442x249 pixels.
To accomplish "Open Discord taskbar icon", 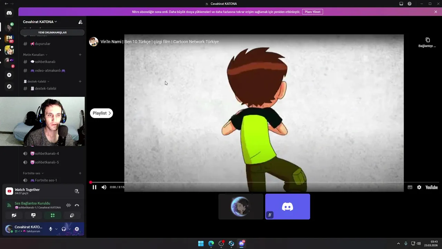I will (x=241, y=243).
